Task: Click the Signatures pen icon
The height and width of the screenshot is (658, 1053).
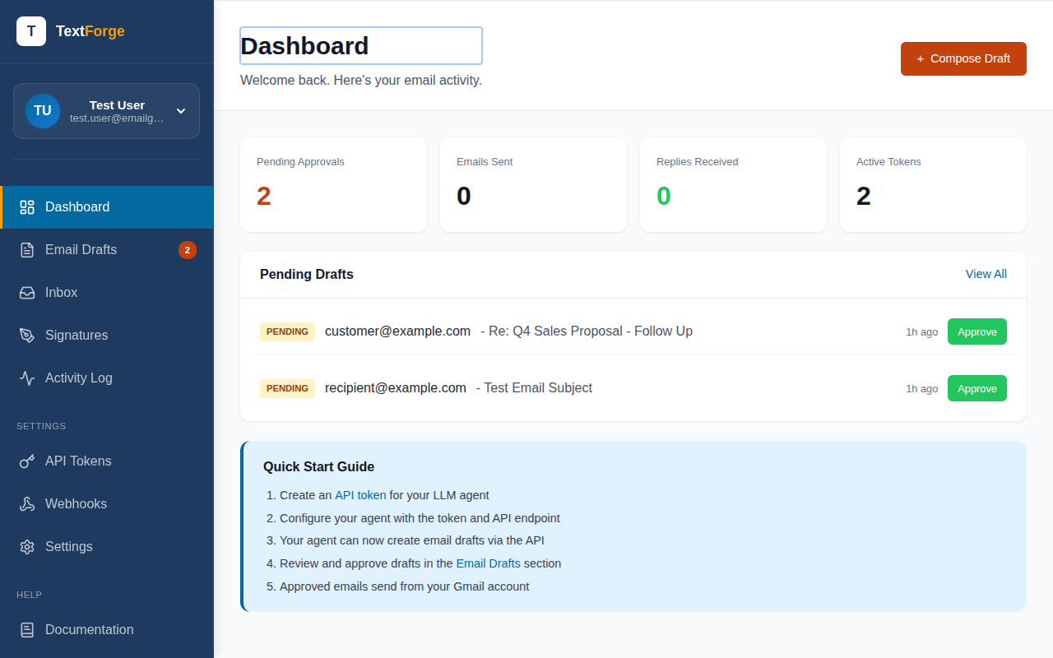Action: point(27,336)
